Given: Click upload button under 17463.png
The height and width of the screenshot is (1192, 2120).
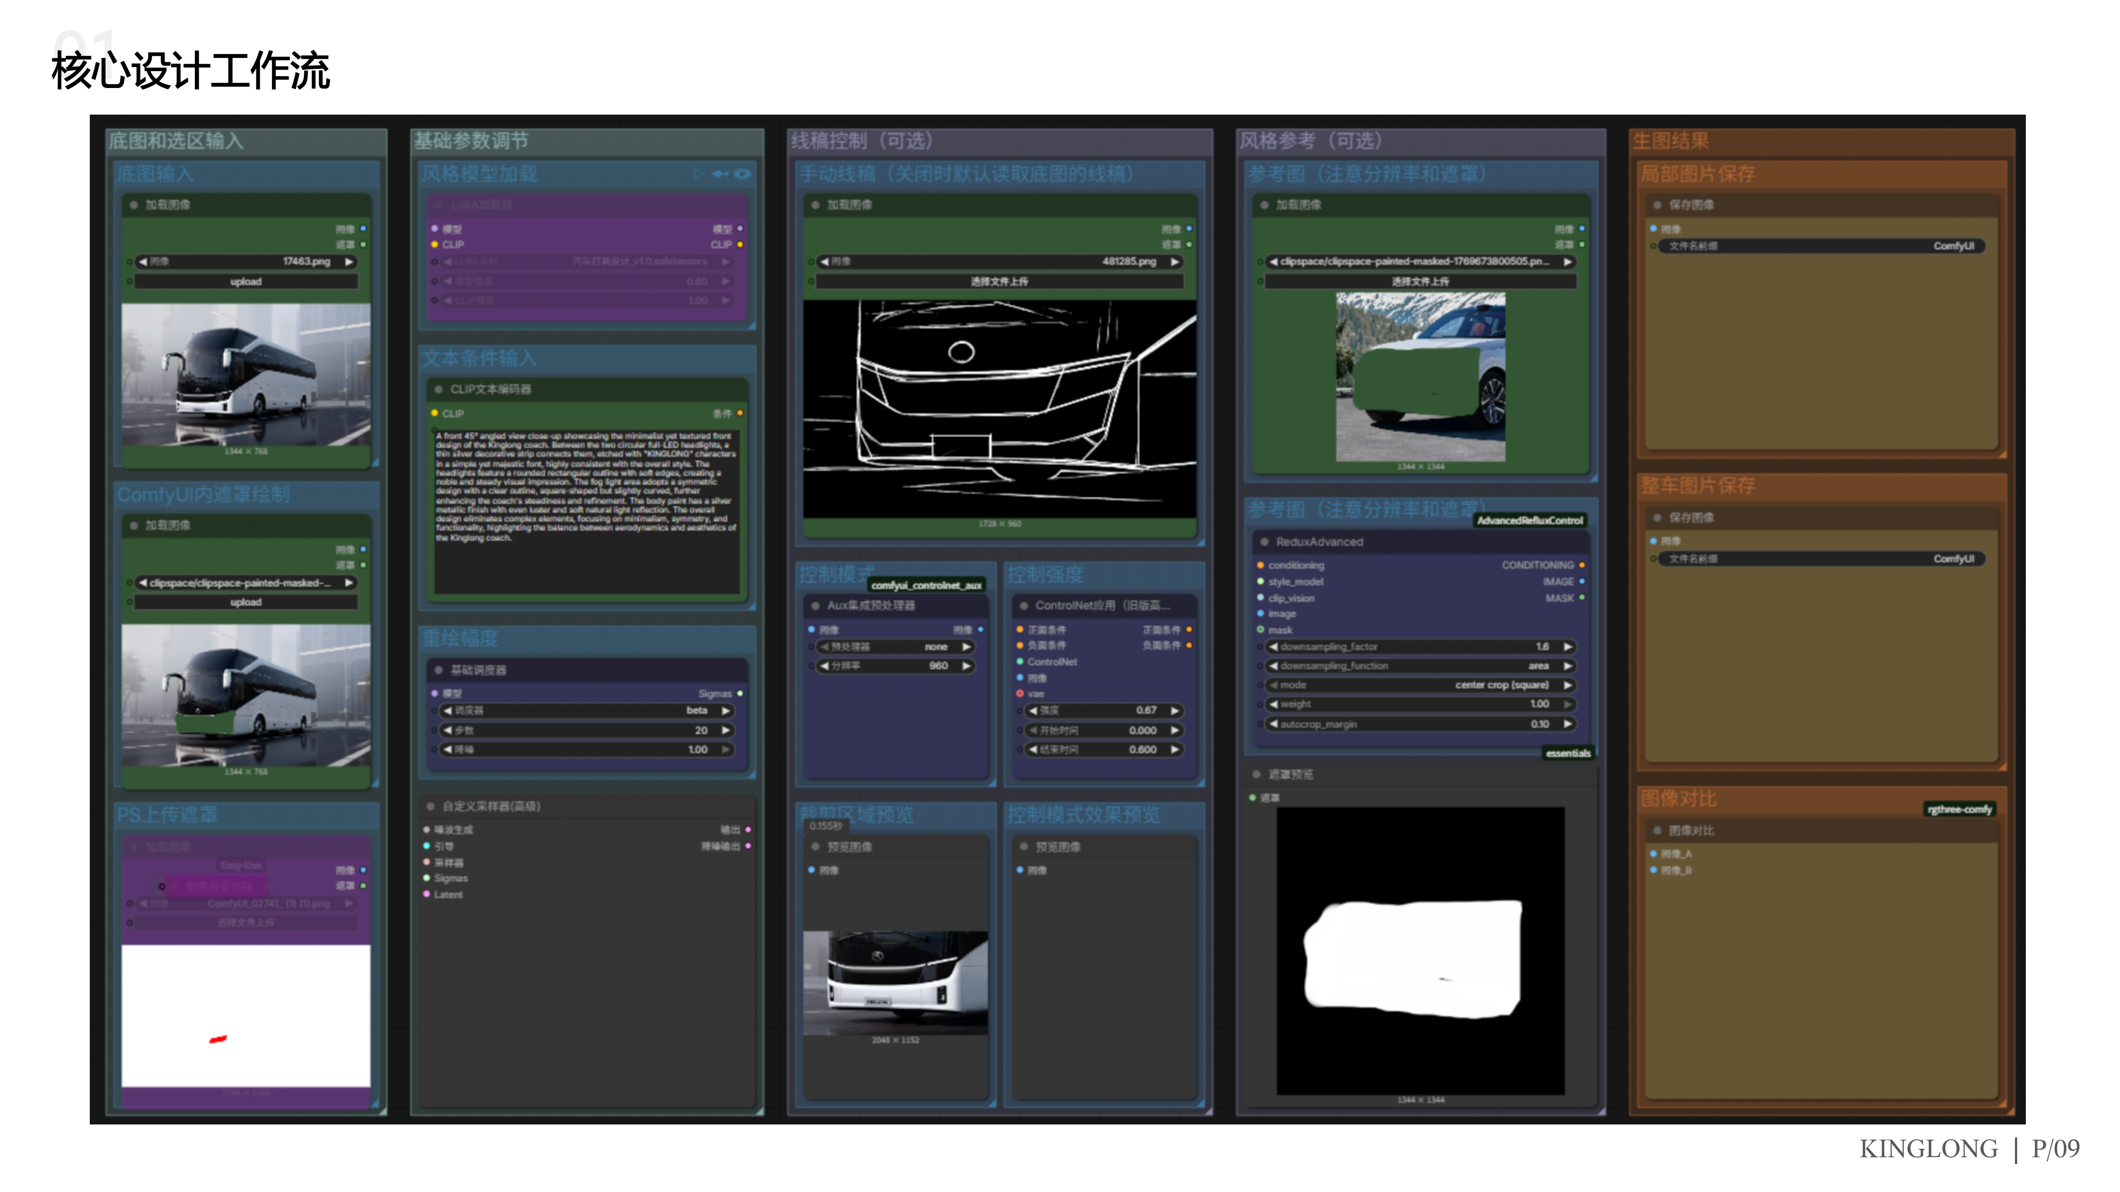Looking at the screenshot, I should coord(245,282).
